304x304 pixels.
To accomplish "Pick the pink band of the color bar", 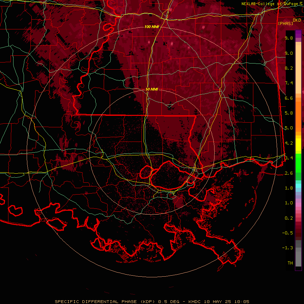I will click(298, 205).
